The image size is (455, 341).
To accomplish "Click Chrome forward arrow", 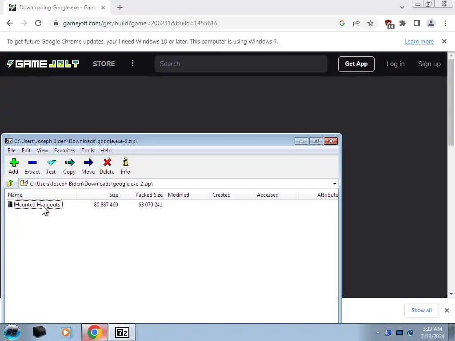I will tap(24, 23).
